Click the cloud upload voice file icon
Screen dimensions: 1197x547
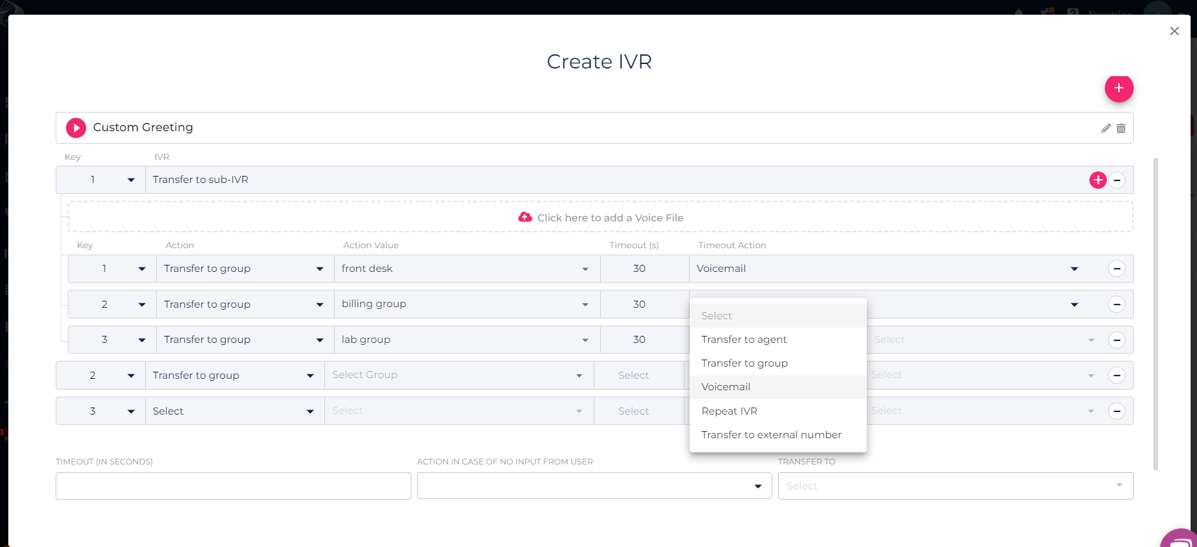click(525, 218)
